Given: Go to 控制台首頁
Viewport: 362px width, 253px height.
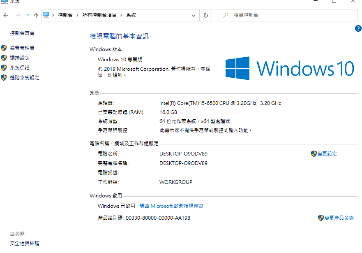Looking at the screenshot, I should click(22, 33).
